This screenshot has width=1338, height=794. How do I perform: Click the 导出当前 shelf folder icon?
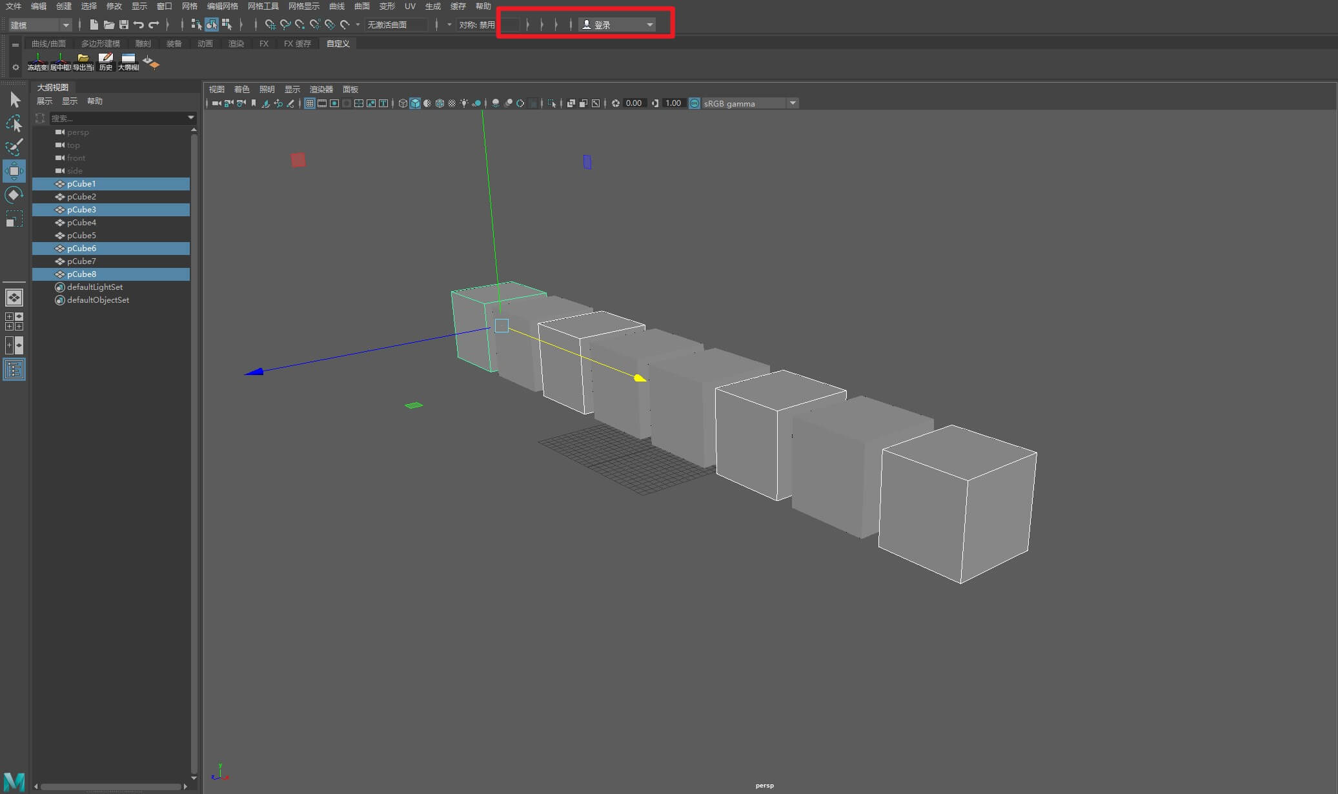click(83, 62)
